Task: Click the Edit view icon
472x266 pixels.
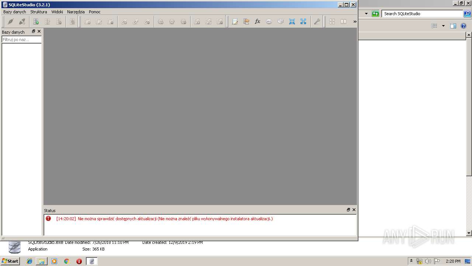Action: (209, 21)
